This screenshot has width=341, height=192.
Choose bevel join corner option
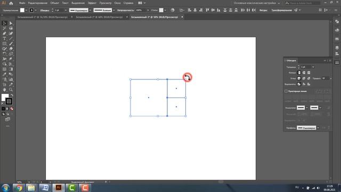[309, 78]
